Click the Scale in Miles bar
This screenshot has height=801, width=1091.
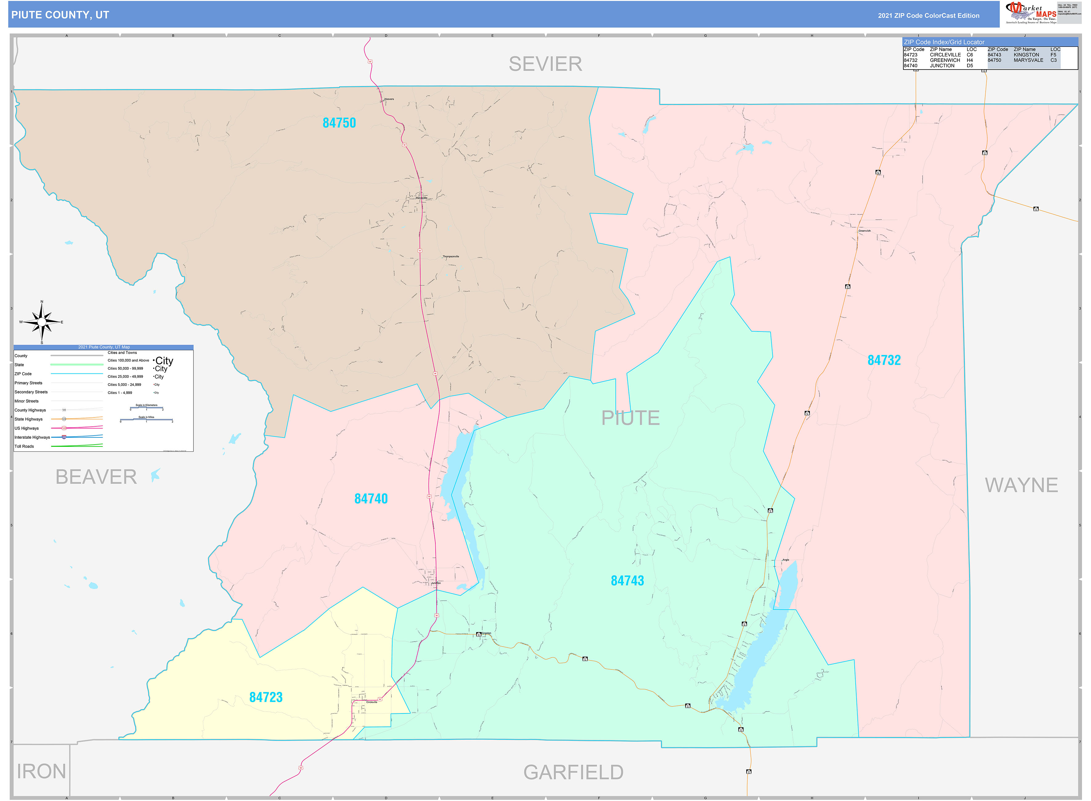(x=147, y=419)
